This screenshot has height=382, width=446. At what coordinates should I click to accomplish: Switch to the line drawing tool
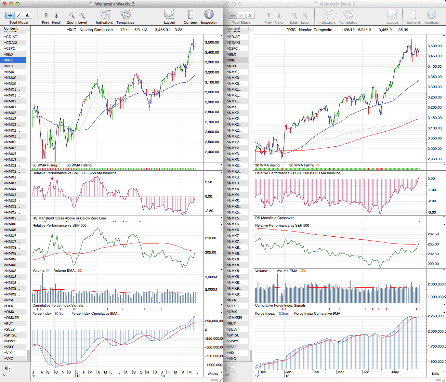(x=19, y=15)
